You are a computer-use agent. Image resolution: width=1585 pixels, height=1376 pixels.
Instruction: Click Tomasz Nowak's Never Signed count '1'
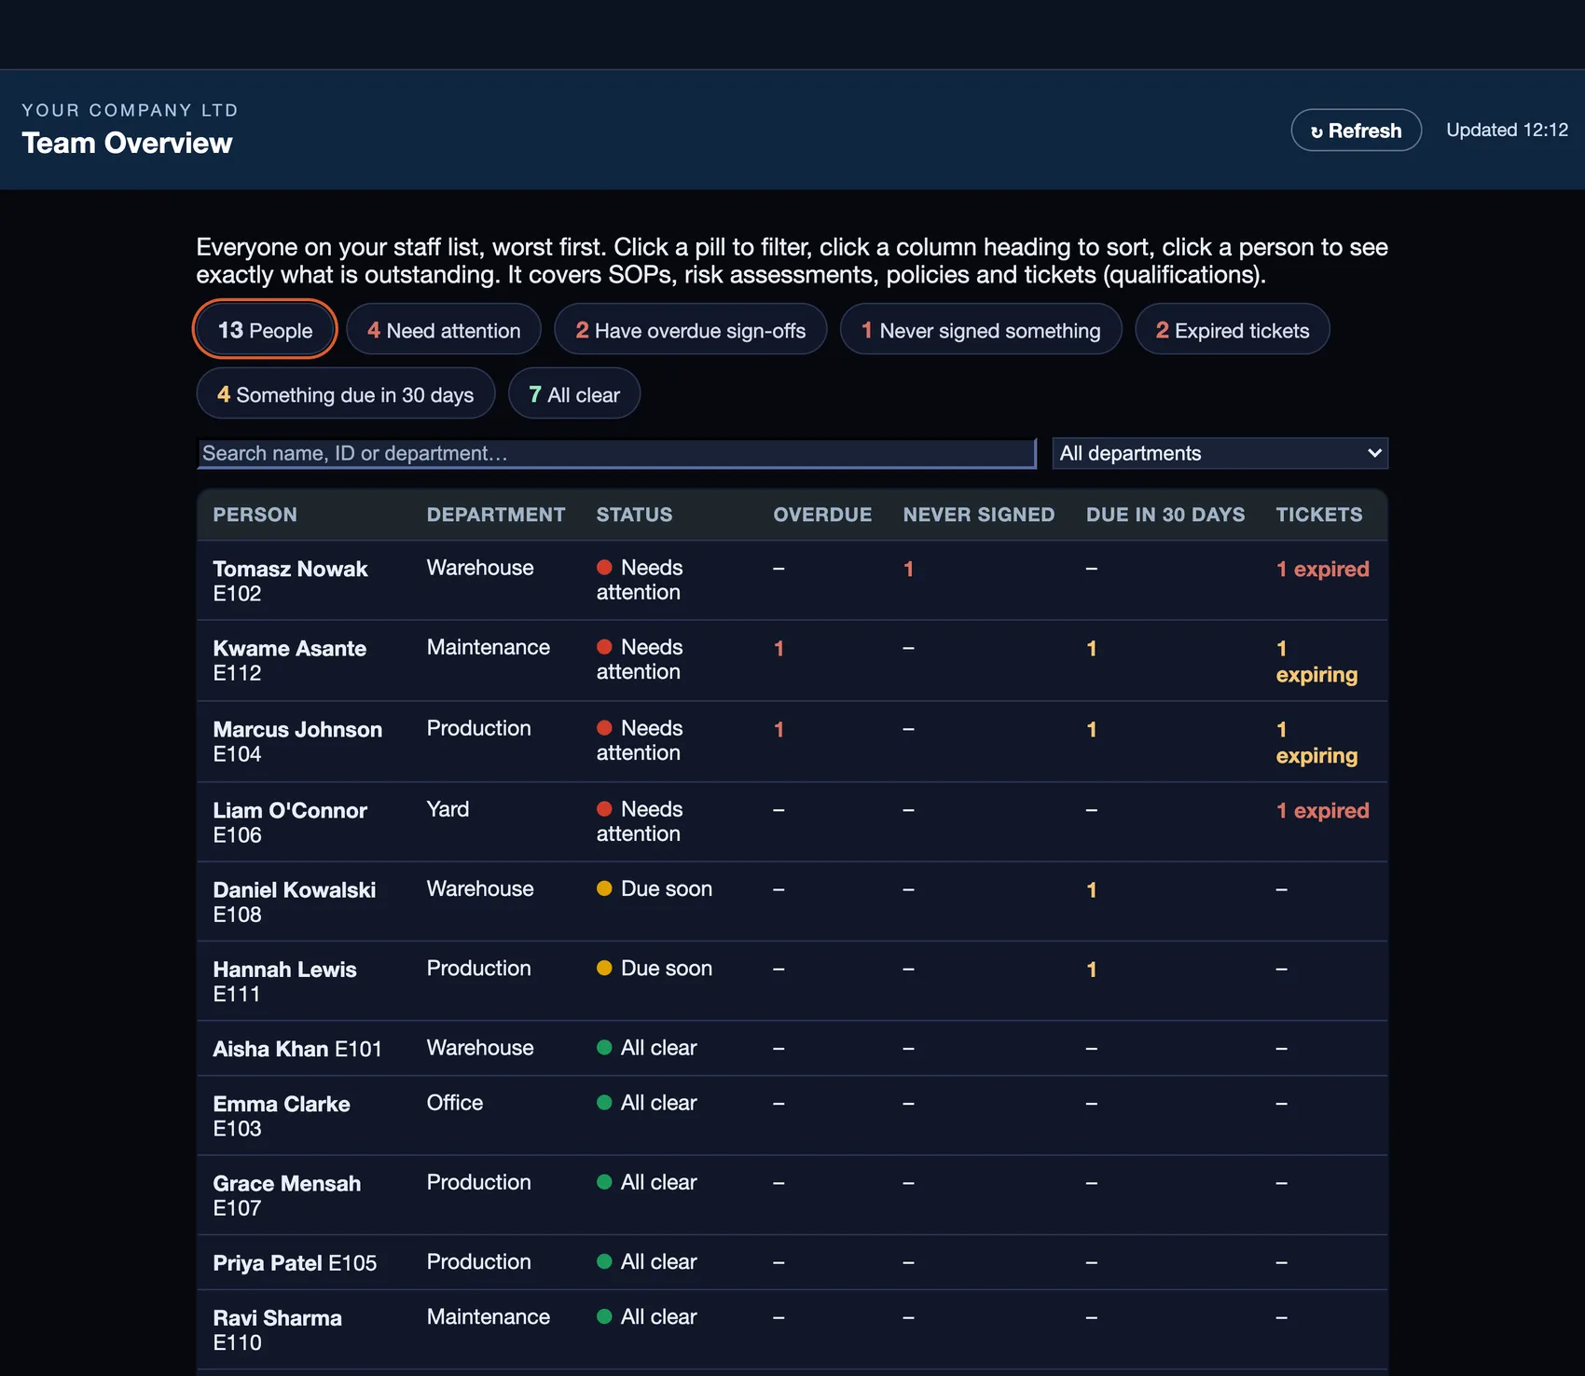click(x=908, y=569)
